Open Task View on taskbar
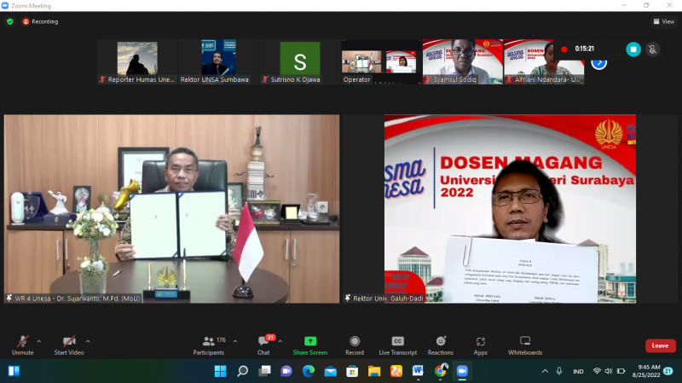682x383 pixels. click(x=264, y=371)
